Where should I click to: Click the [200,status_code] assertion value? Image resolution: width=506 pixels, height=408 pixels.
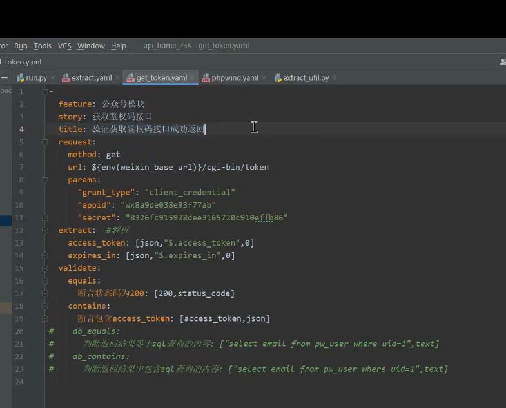pyautogui.click(x=194, y=293)
